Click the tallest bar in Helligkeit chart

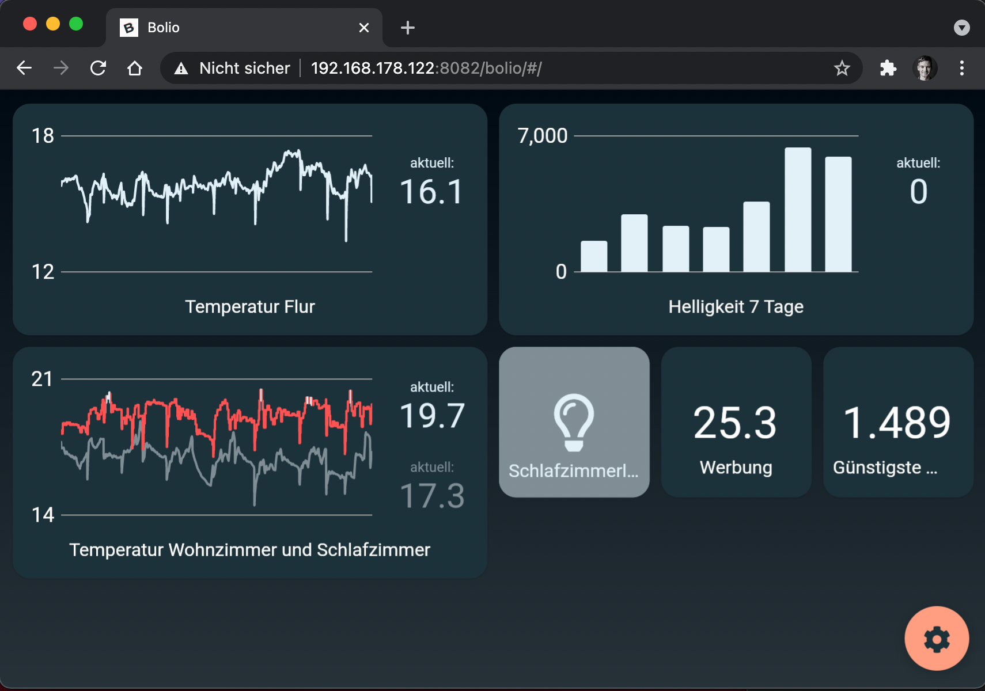[x=798, y=210]
